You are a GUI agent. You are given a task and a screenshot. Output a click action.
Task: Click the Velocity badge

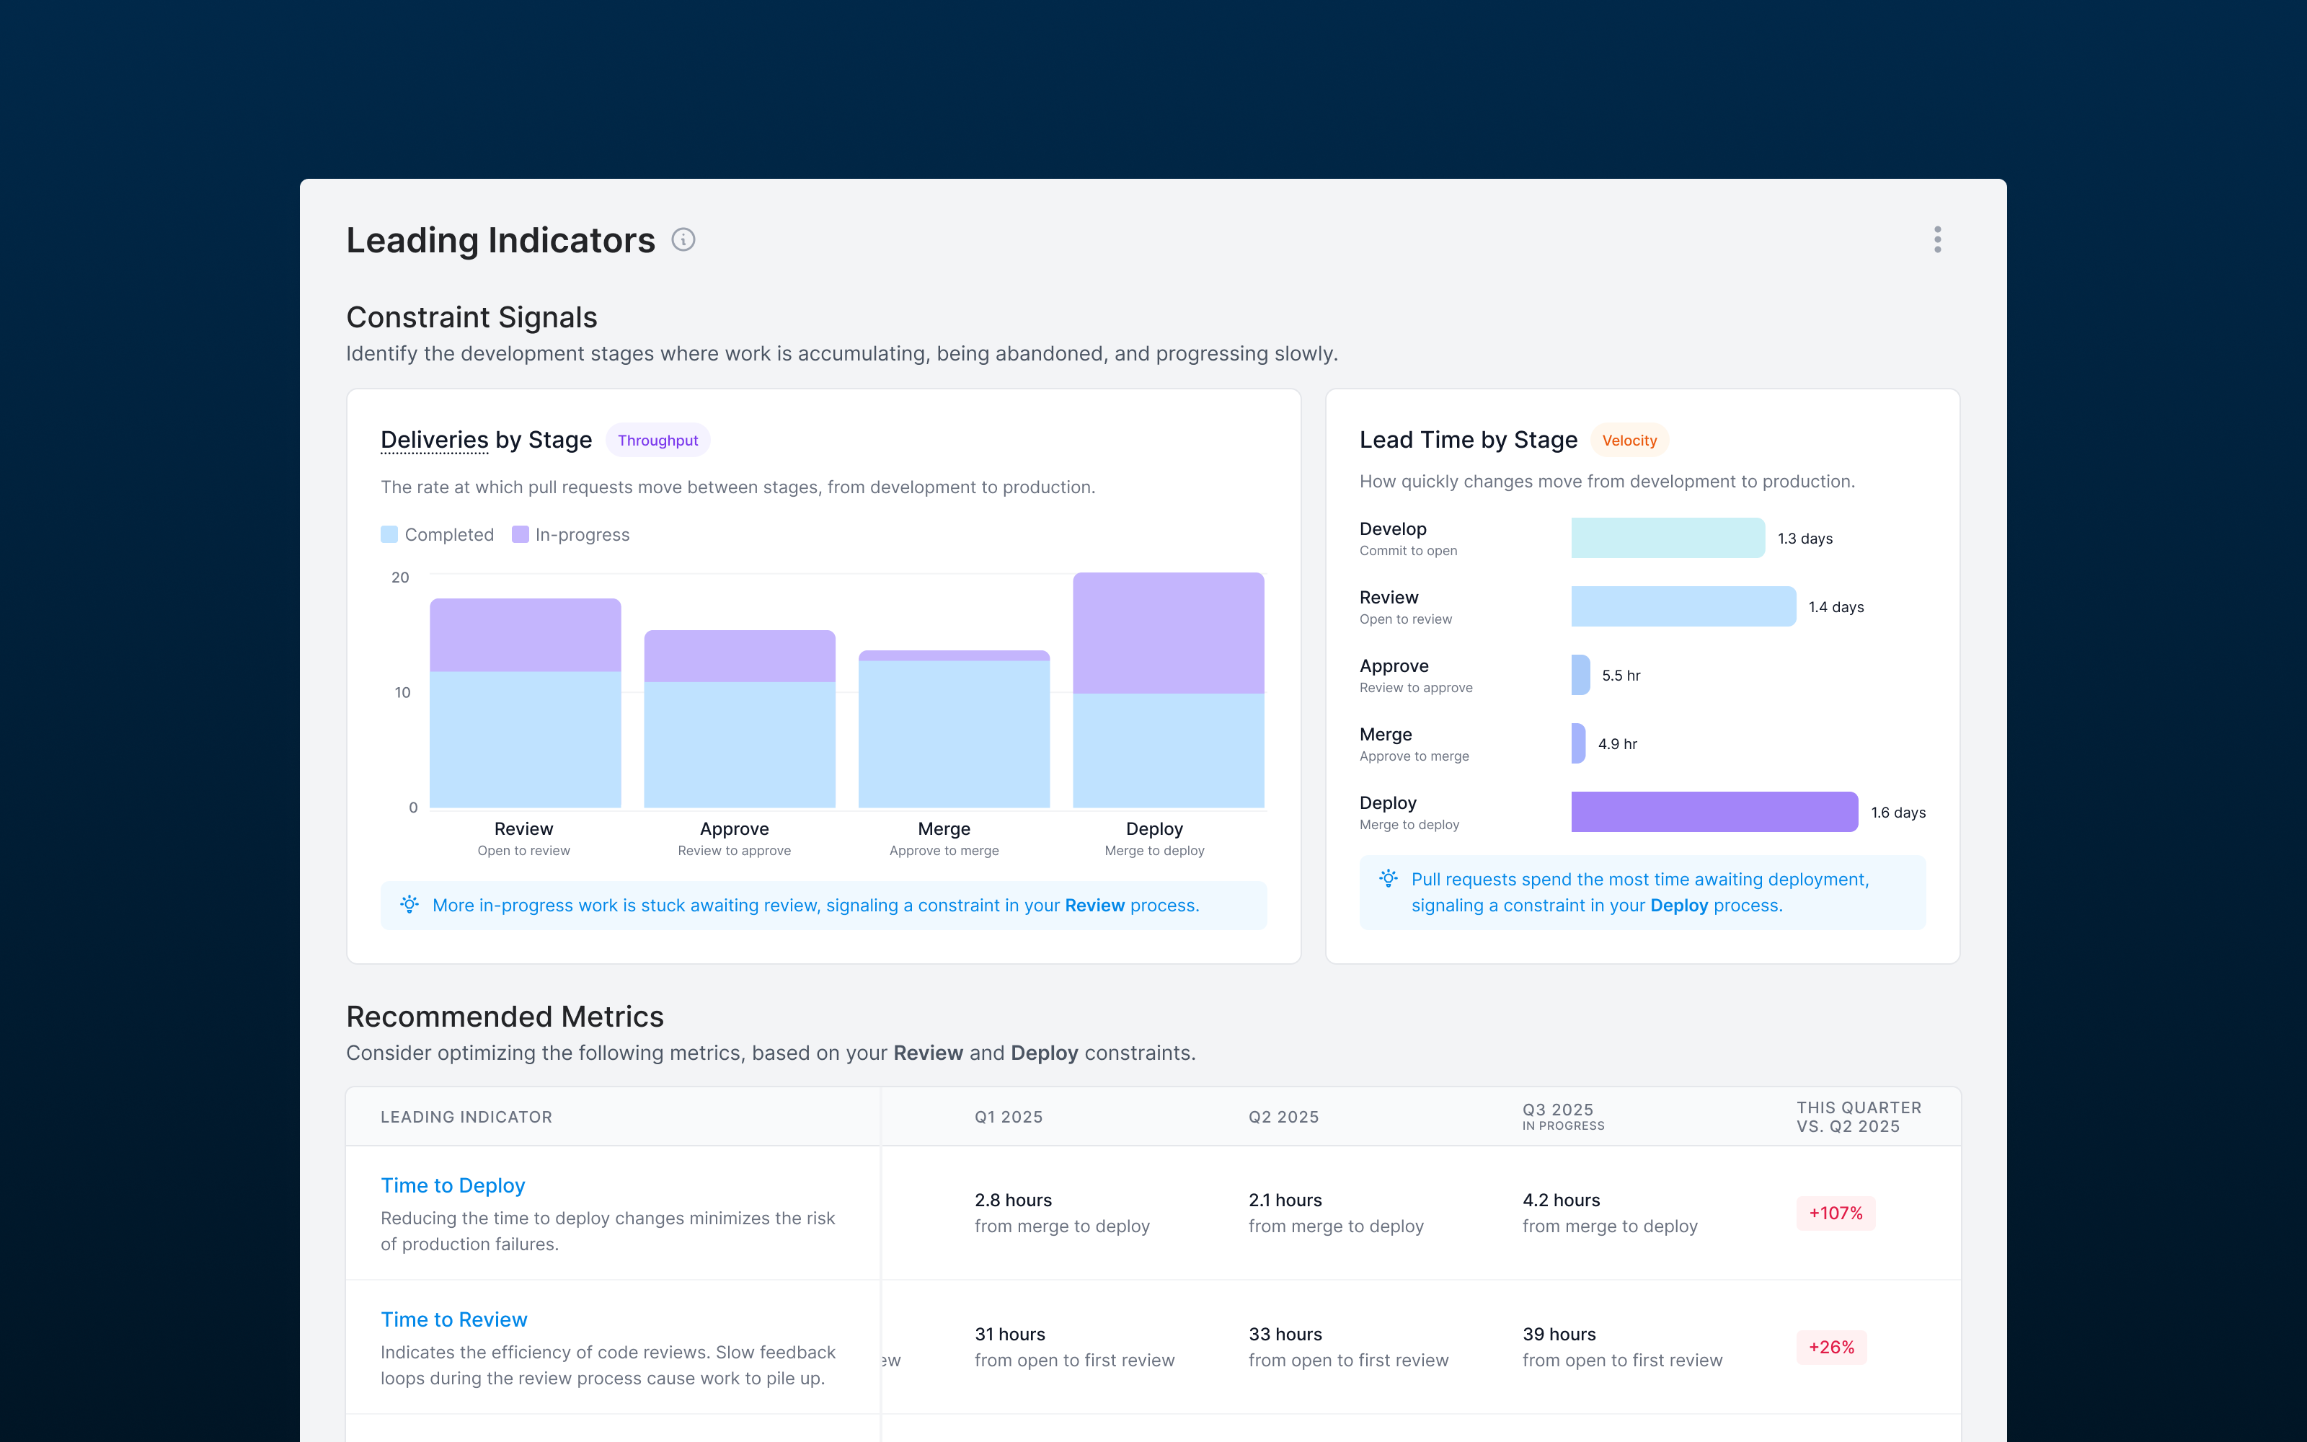coord(1629,440)
